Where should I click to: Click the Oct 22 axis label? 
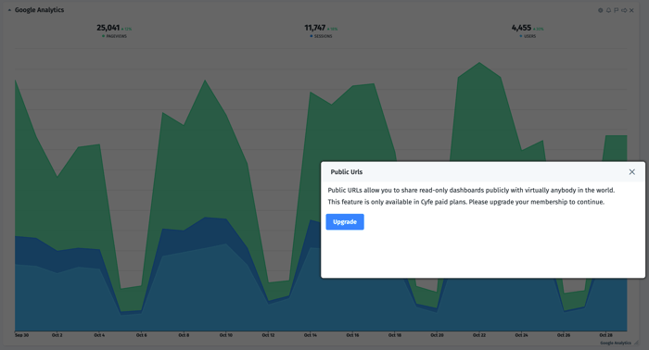tap(479, 335)
